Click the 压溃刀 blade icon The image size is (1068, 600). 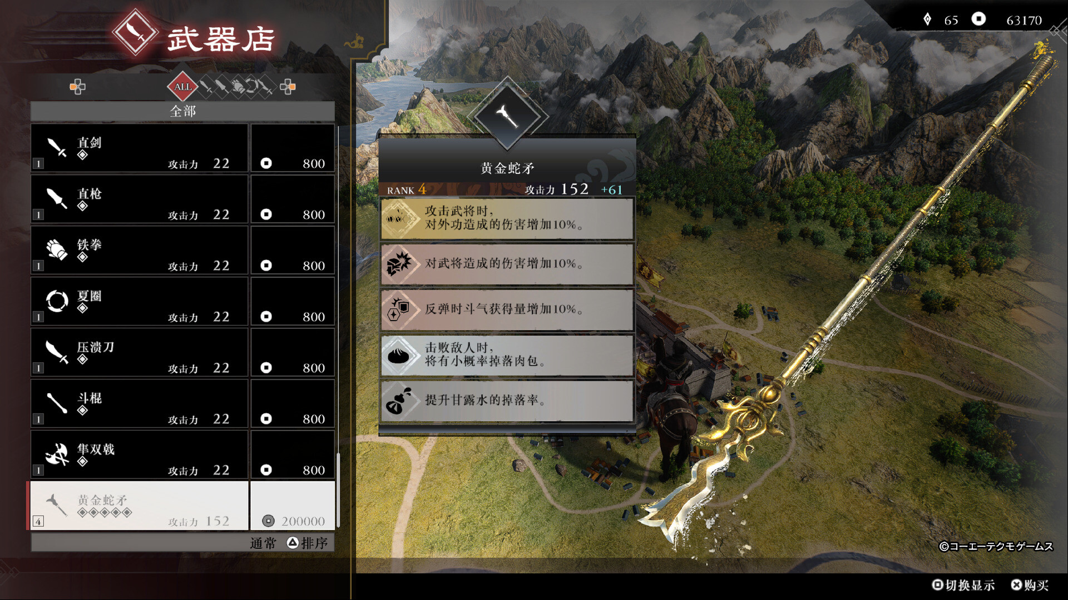click(57, 351)
